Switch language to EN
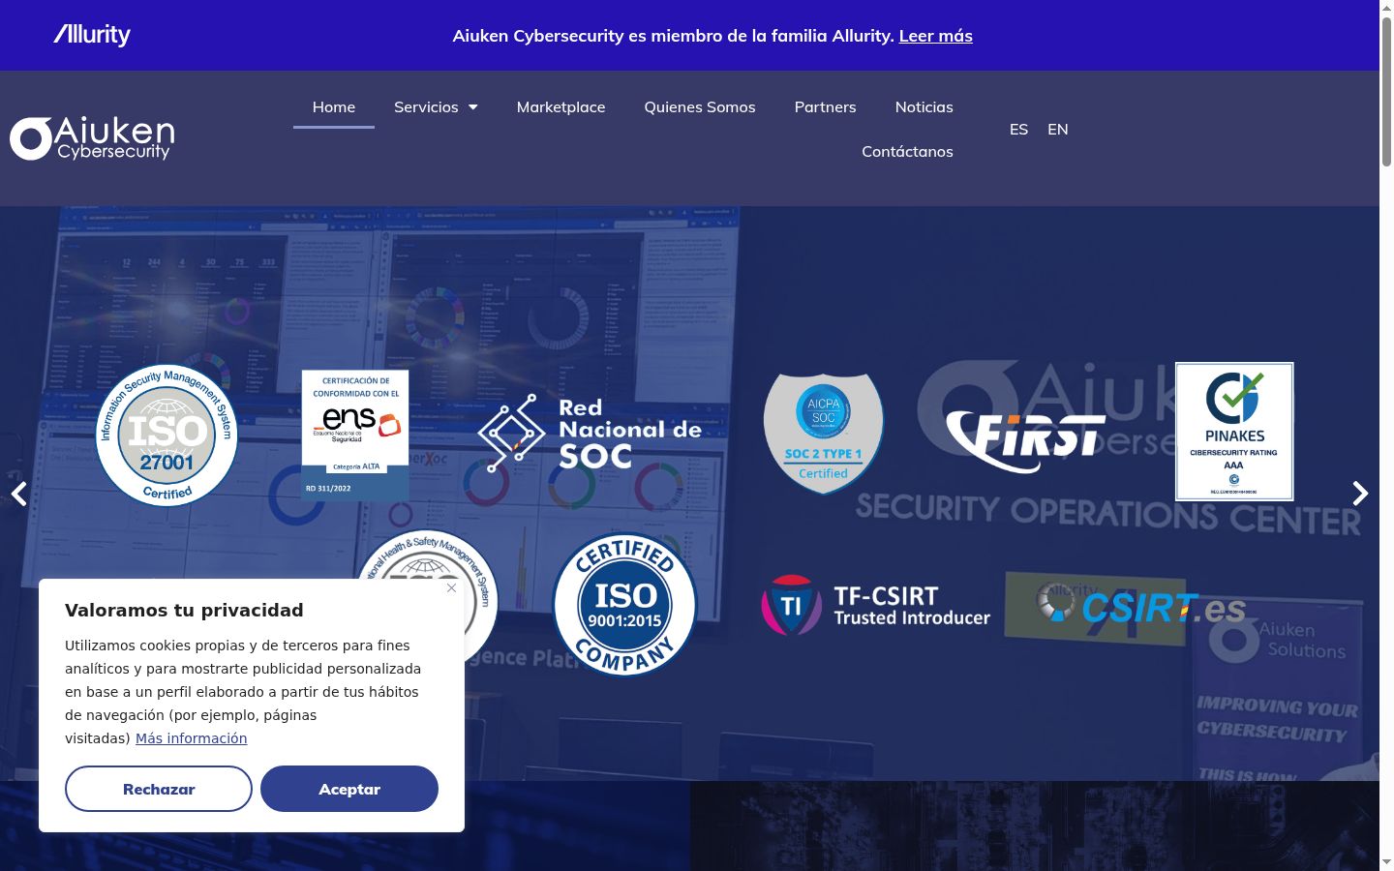Screen dimensions: 1394x871 pos(1058,129)
